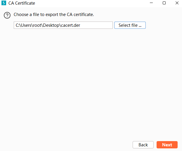The height and width of the screenshot is (151, 182).
Task: Open the Select file browser button
Action: 130,25
